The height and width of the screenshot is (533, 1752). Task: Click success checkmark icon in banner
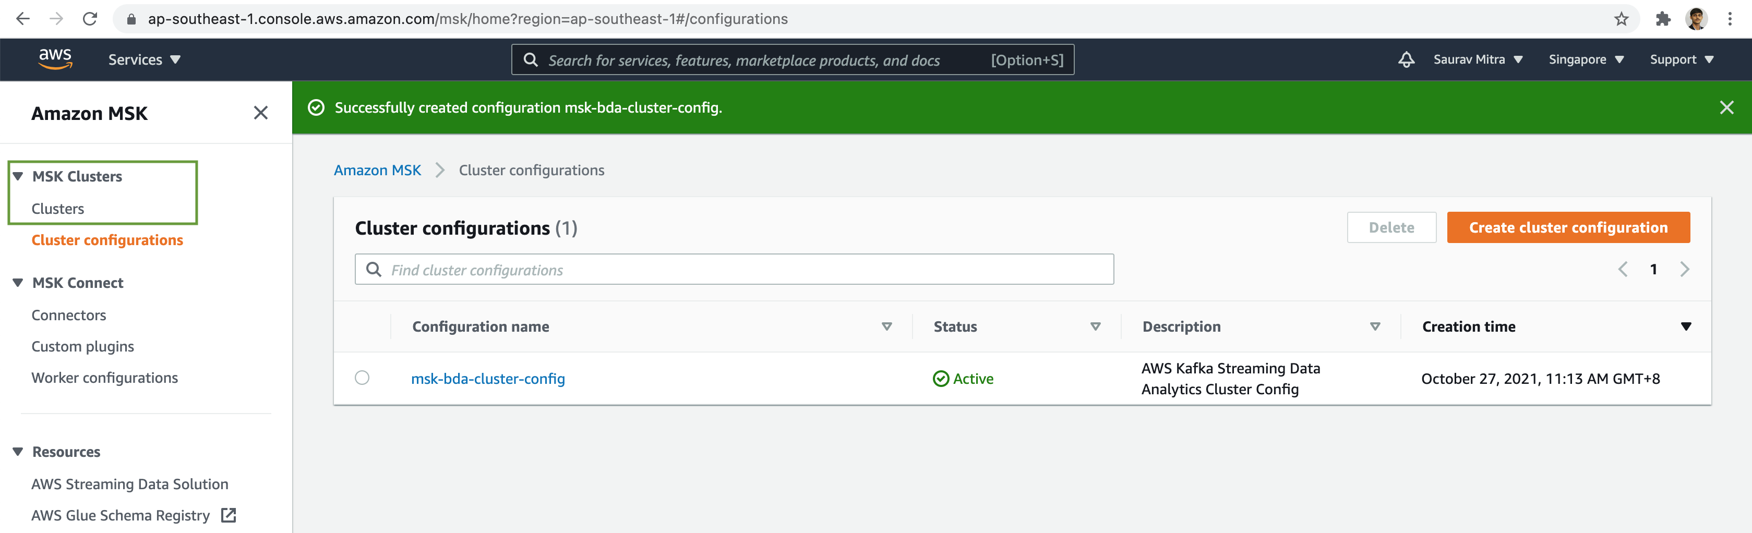(x=316, y=107)
